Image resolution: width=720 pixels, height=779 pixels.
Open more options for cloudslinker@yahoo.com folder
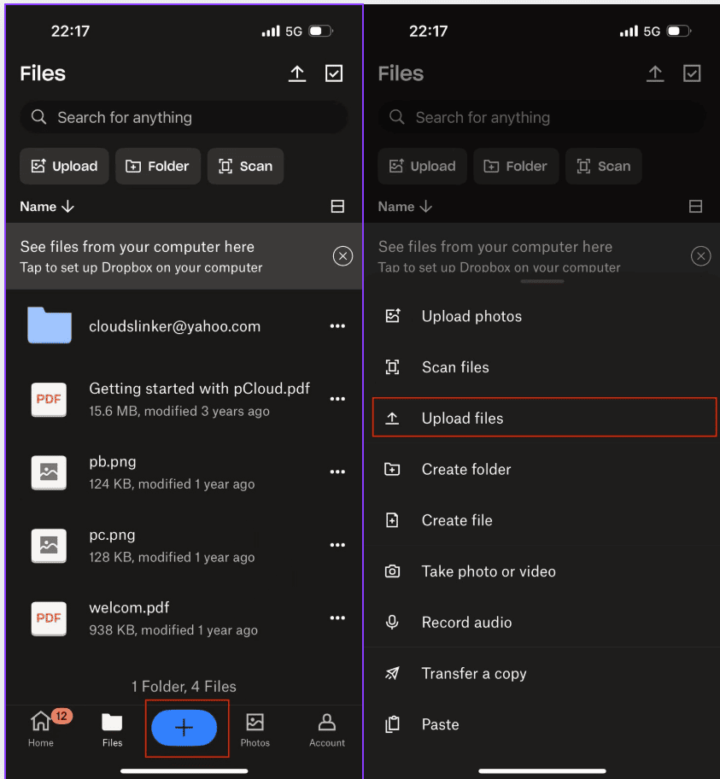click(x=337, y=326)
